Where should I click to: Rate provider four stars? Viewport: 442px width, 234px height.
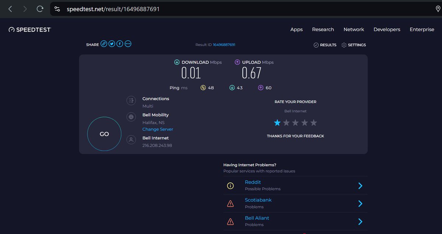pos(304,123)
